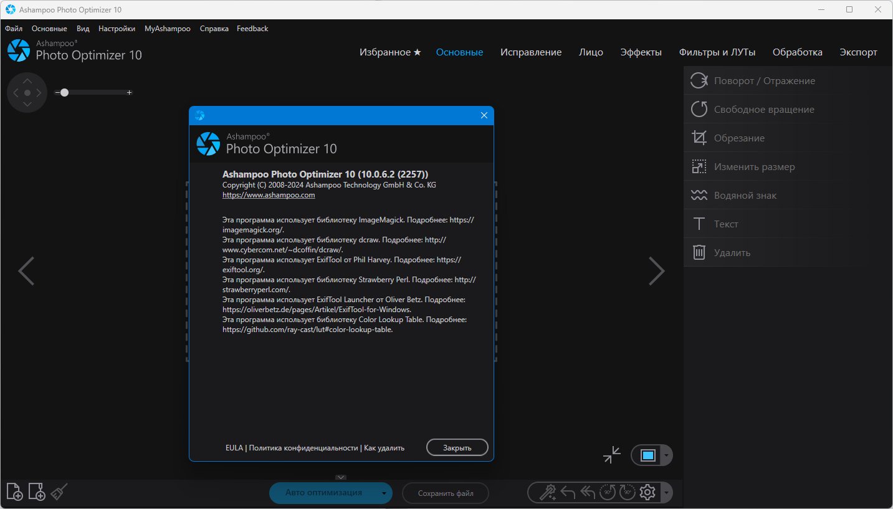
Task: Open the Изменить размер resize tool
Action: (788, 166)
